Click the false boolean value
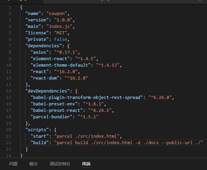This screenshot has width=207, height=170. [x=61, y=39]
